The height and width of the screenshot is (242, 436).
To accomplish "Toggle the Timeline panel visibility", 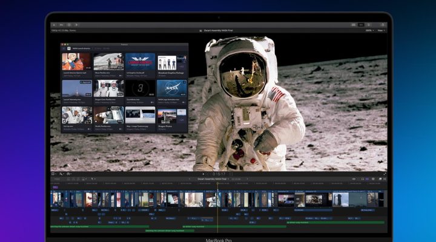I will (x=361, y=25).
